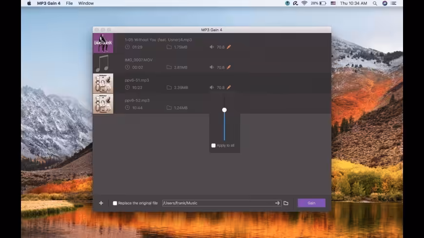Select file name ppv6-51.mp3
The height and width of the screenshot is (238, 424).
pyautogui.click(x=137, y=80)
